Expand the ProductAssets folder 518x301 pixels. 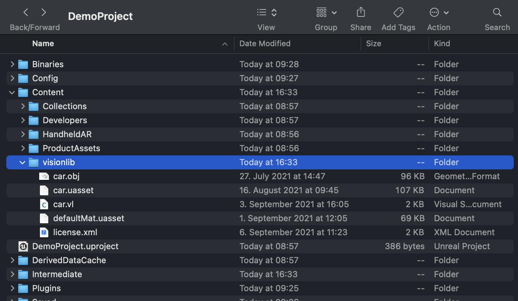pos(23,148)
